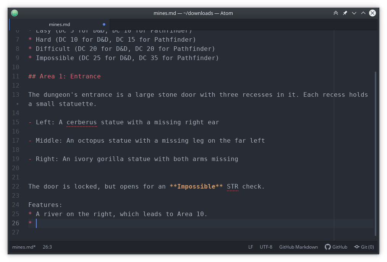Click the Area 1: Entrance heading

tap(70, 76)
